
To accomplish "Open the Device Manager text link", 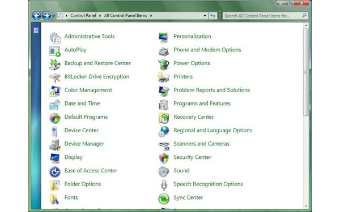I will [84, 144].
